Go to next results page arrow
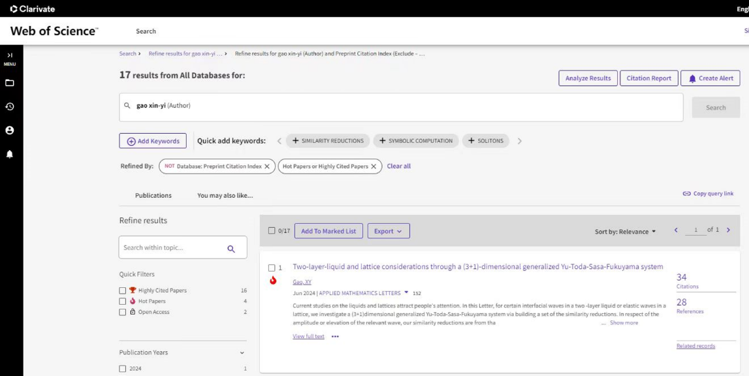Viewport: 749px width, 376px height. [728, 230]
